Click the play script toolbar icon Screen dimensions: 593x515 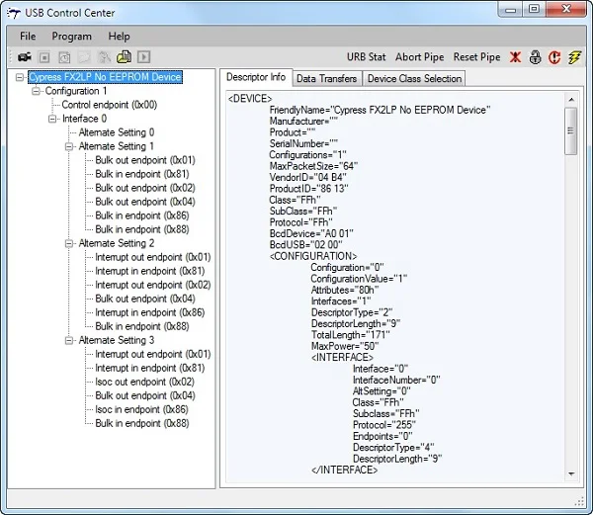point(143,57)
